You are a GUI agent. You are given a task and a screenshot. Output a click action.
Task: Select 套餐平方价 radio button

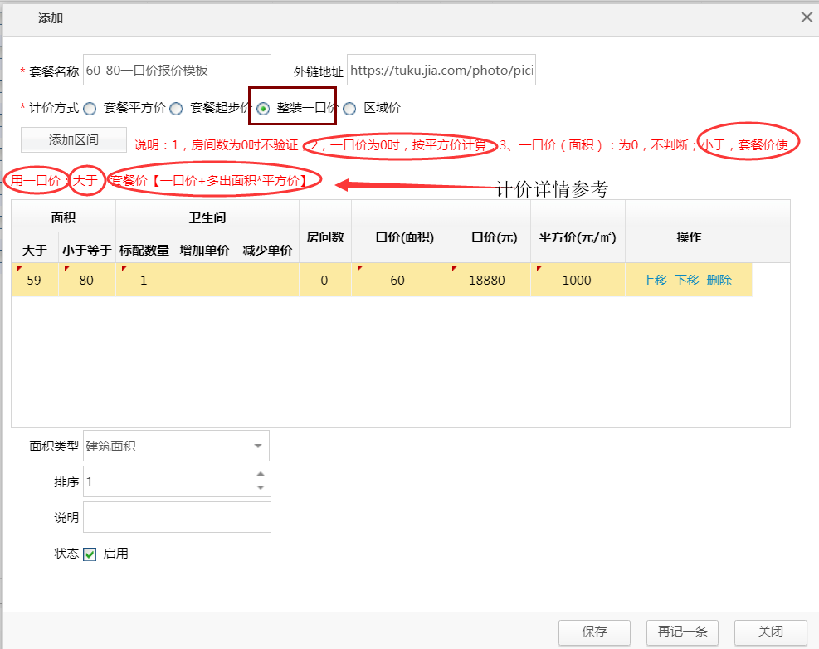(90, 108)
